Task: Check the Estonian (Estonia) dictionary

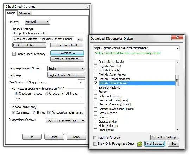Action: (95, 88)
